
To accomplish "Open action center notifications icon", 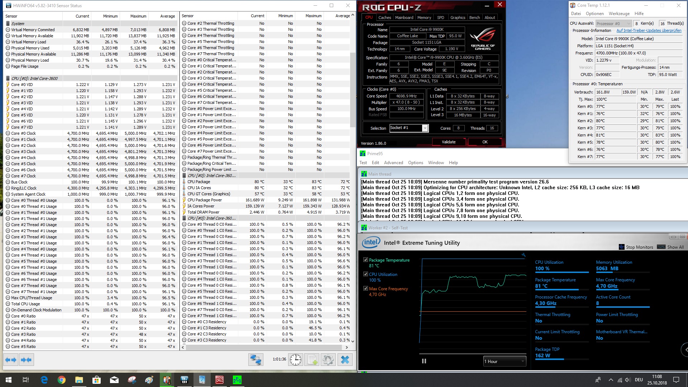I will tap(676, 380).
